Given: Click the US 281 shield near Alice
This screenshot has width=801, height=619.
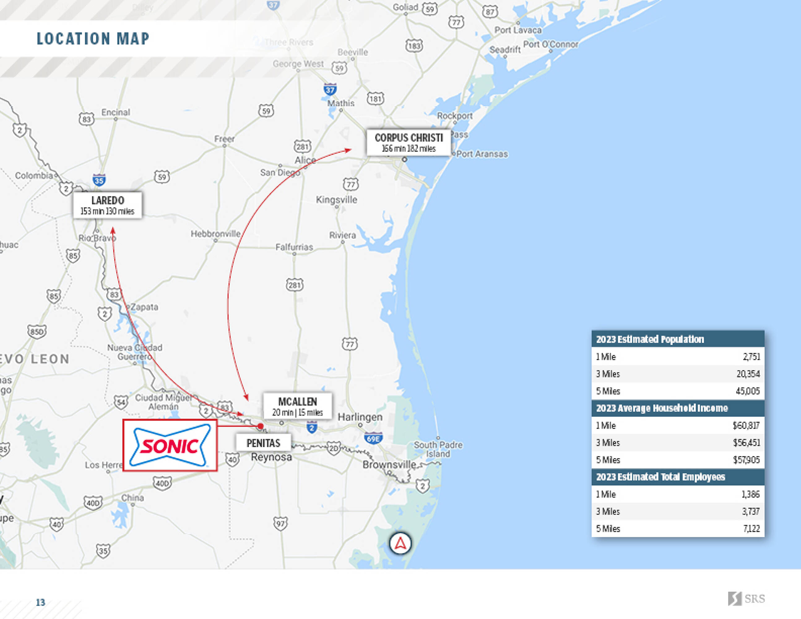Looking at the screenshot, I should coord(303,147).
